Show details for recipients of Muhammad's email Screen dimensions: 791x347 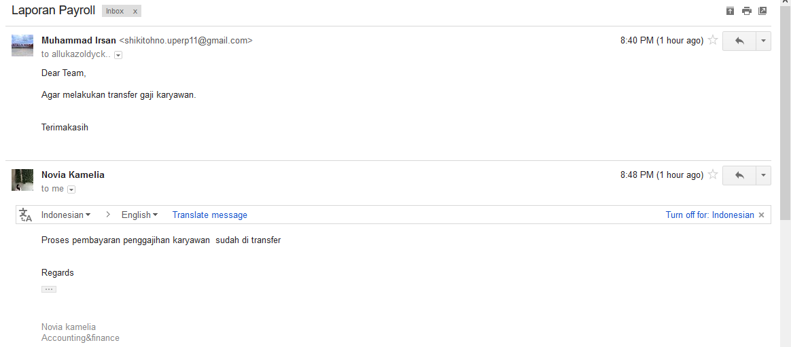[118, 55]
